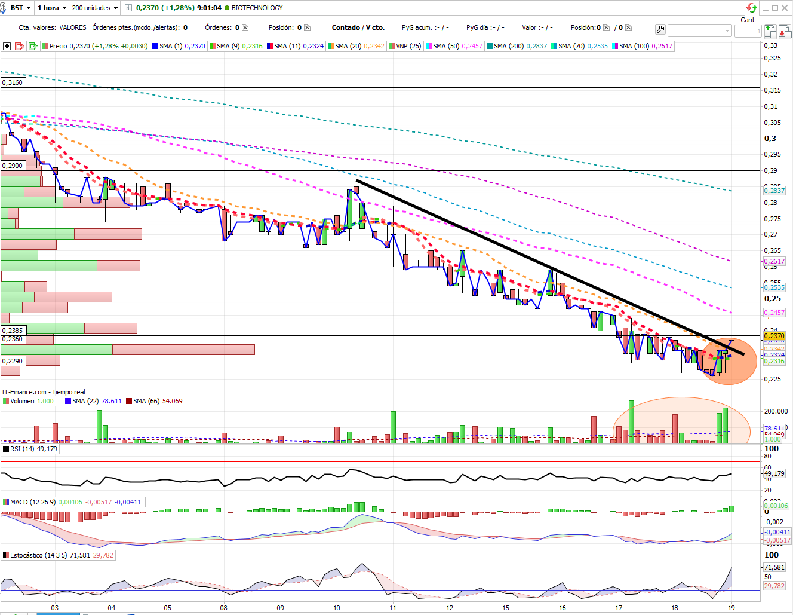Click the red-green refresh sync icon
The width and height of the screenshot is (793, 615).
point(751,8)
